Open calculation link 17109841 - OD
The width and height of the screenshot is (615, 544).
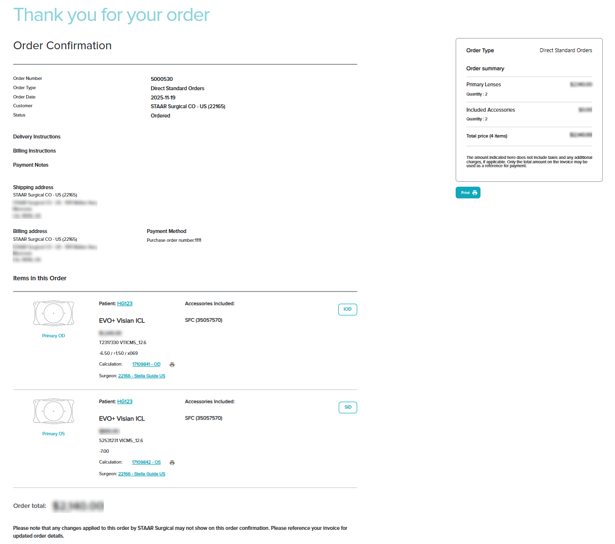click(146, 364)
